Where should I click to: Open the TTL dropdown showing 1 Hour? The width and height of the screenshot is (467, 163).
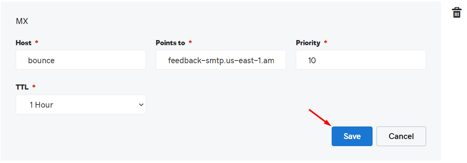(x=81, y=105)
